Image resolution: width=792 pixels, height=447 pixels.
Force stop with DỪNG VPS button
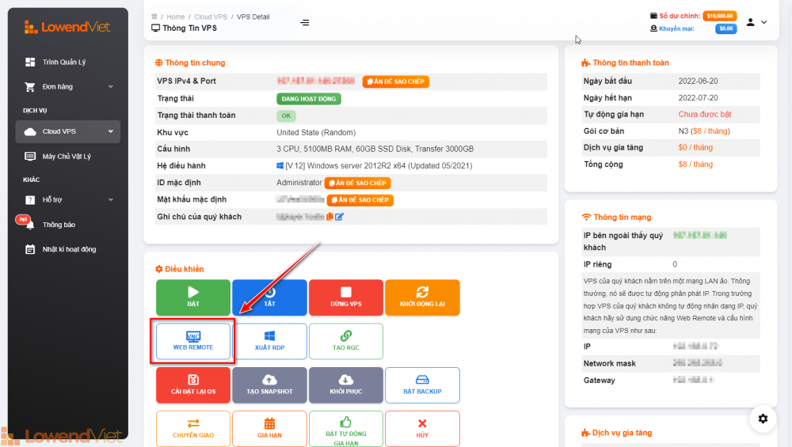coord(346,297)
